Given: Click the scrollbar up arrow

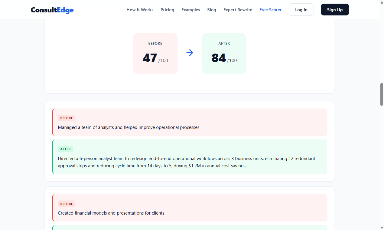Looking at the screenshot, I should (381, 2).
